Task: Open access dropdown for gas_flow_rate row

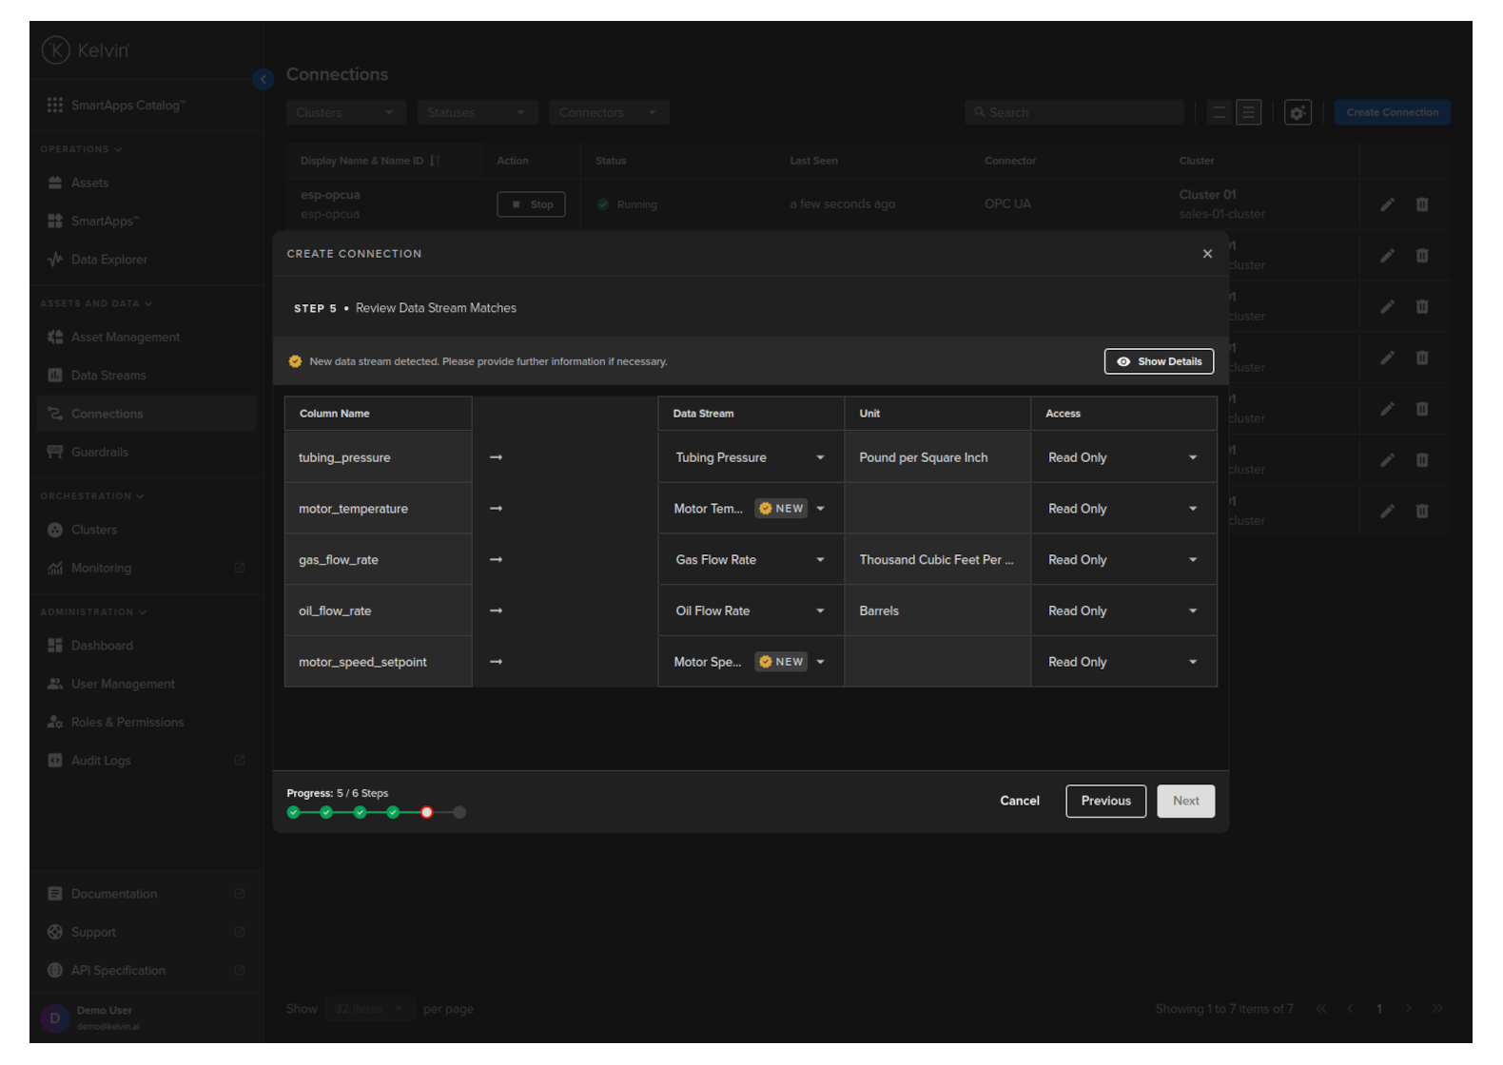Action: pos(1192,560)
